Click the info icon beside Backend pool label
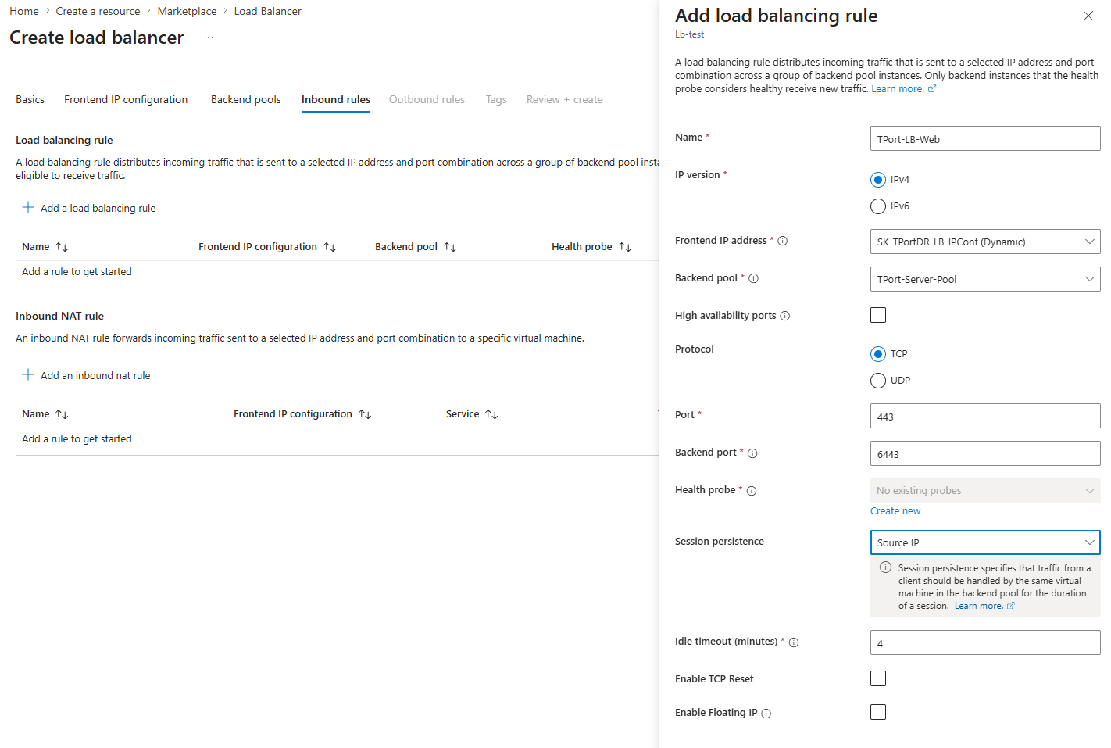 tap(753, 278)
